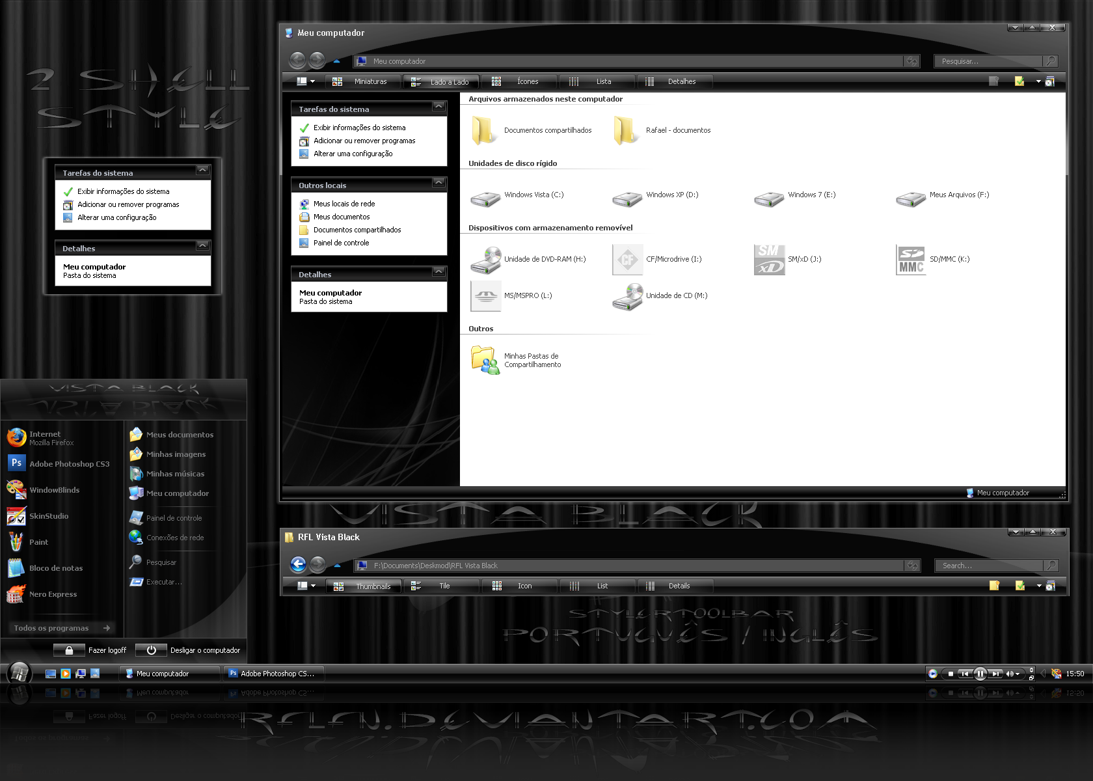1093x781 pixels.
Task: Click Adicionar ou remover programas in Meu computador
Action: coord(357,141)
